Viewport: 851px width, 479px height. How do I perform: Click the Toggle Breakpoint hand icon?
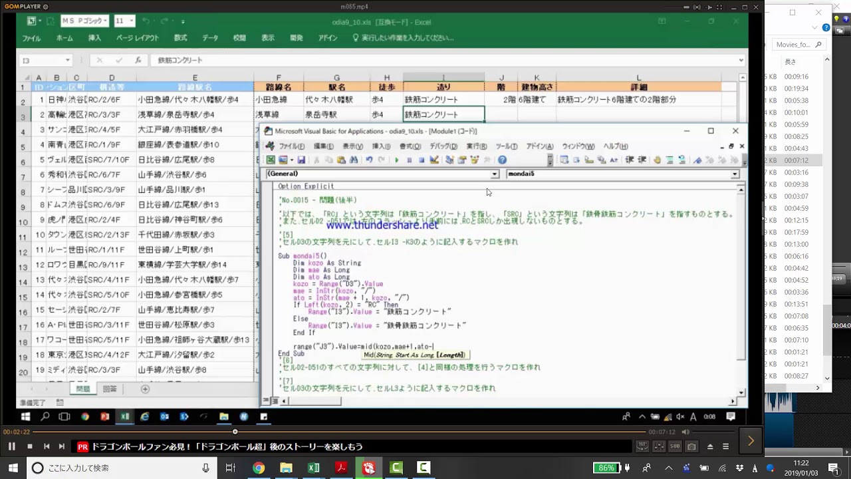point(657,160)
